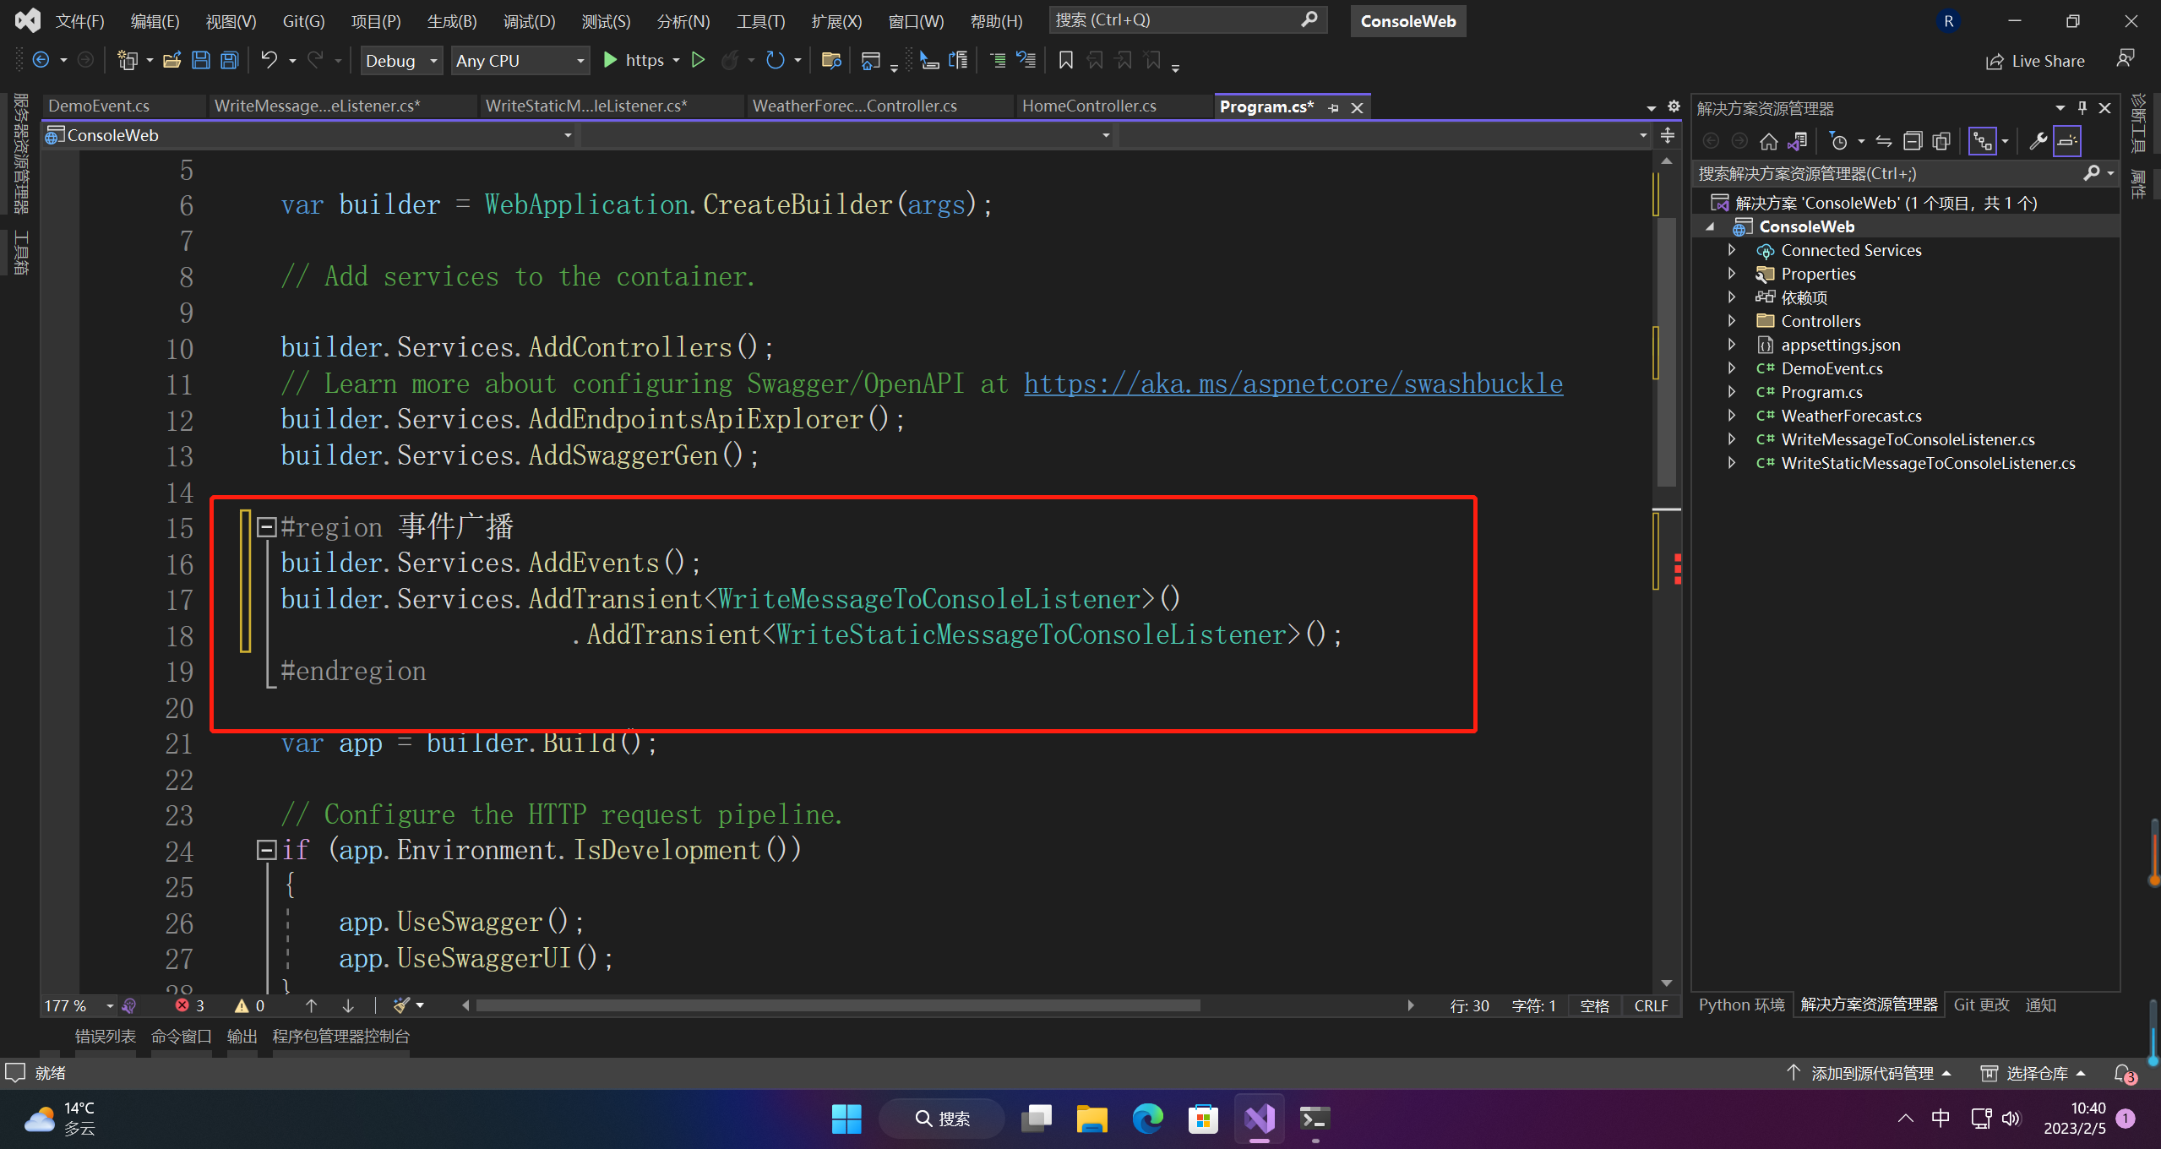Start without debugging using the hollow play icon
Viewport: 2161px width, 1149px height.
click(698, 60)
